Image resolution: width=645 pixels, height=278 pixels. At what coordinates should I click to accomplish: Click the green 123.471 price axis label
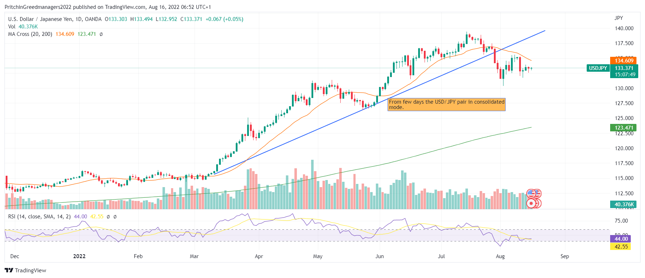pyautogui.click(x=624, y=128)
